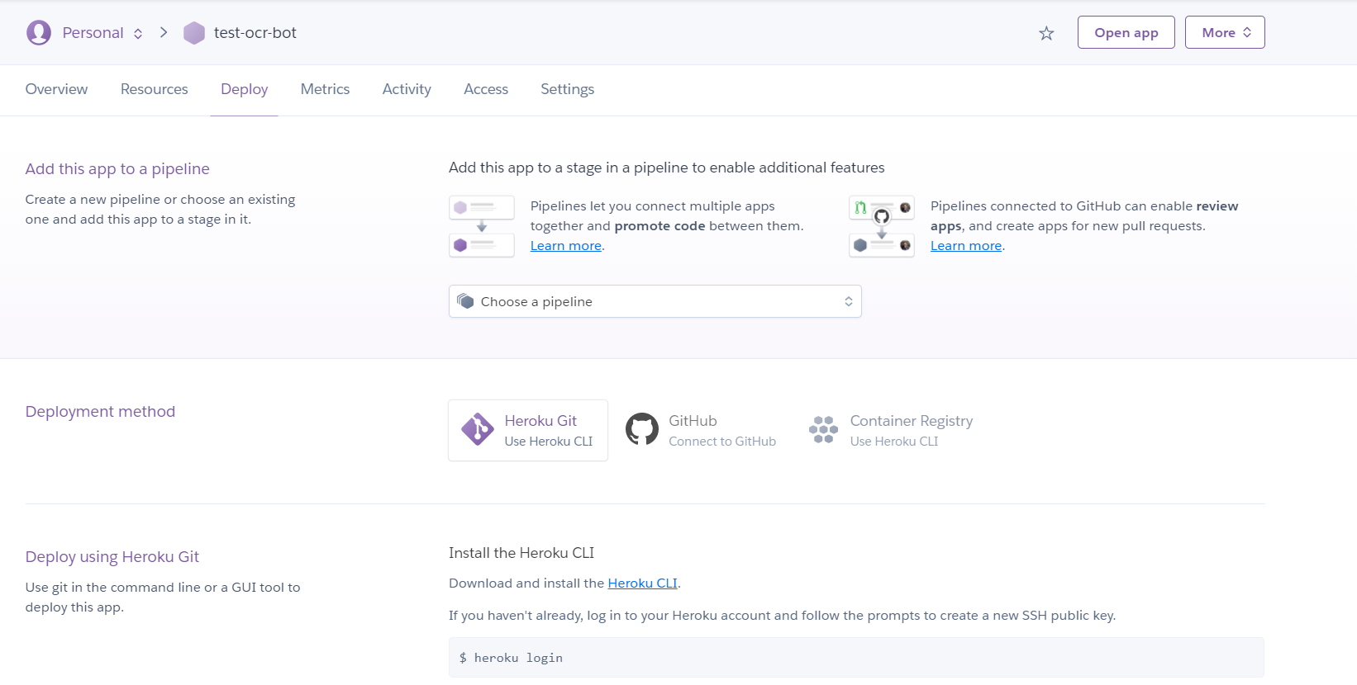Open the Choose a pipeline dropdown
Viewport: 1357px width, 685px height.
pyautogui.click(x=655, y=301)
